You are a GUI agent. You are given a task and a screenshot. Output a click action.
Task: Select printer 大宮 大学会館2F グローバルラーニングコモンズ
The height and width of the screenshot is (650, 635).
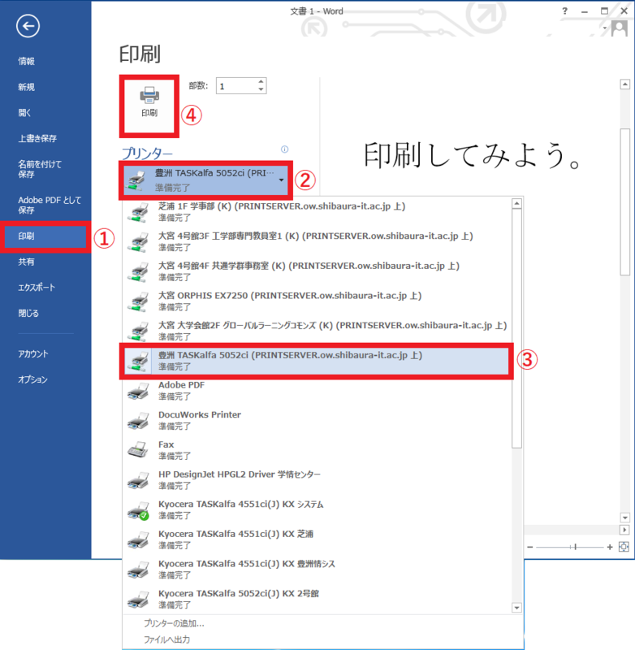(x=317, y=331)
